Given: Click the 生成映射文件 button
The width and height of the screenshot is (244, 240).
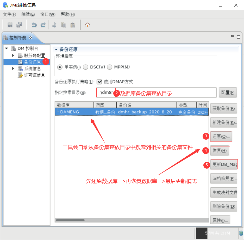Looking at the screenshot, I should [224, 193].
